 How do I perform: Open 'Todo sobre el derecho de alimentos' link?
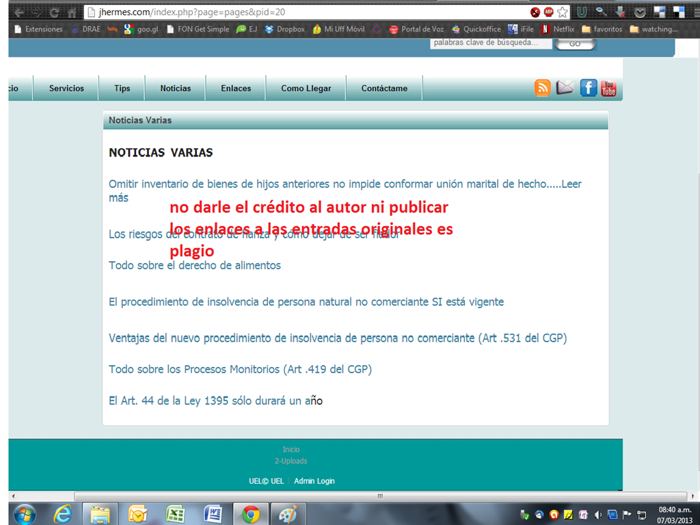195,265
